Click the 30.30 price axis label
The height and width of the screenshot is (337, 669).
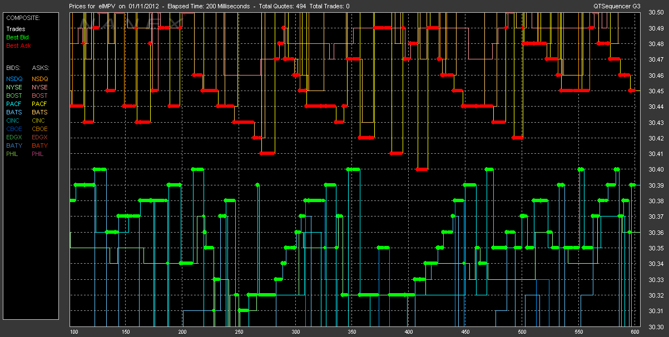[x=655, y=326]
